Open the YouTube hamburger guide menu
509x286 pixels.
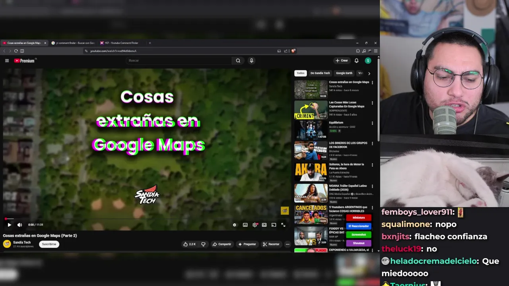(7, 61)
